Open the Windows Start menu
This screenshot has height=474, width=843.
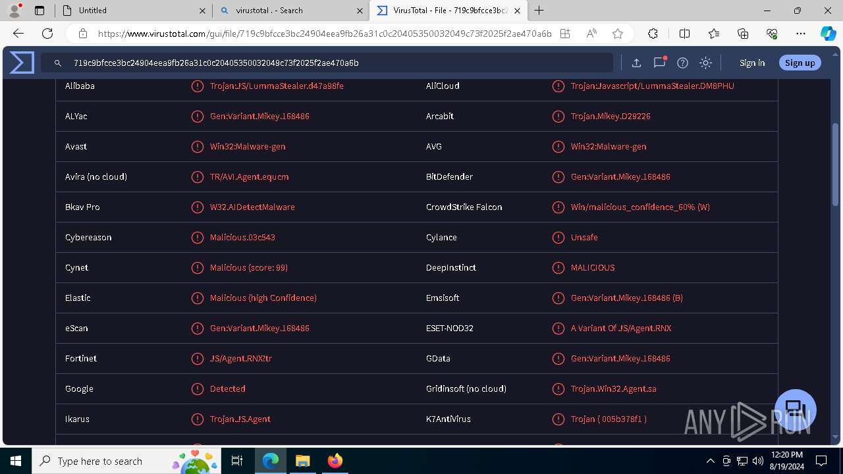(x=16, y=461)
